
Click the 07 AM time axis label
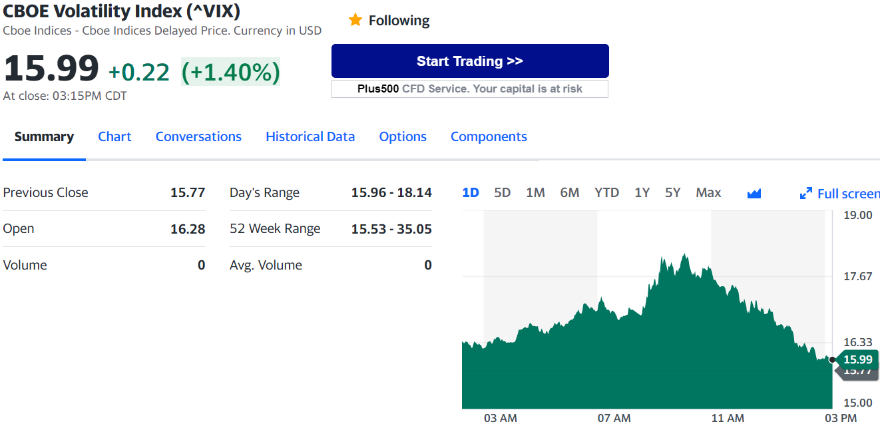click(x=614, y=418)
